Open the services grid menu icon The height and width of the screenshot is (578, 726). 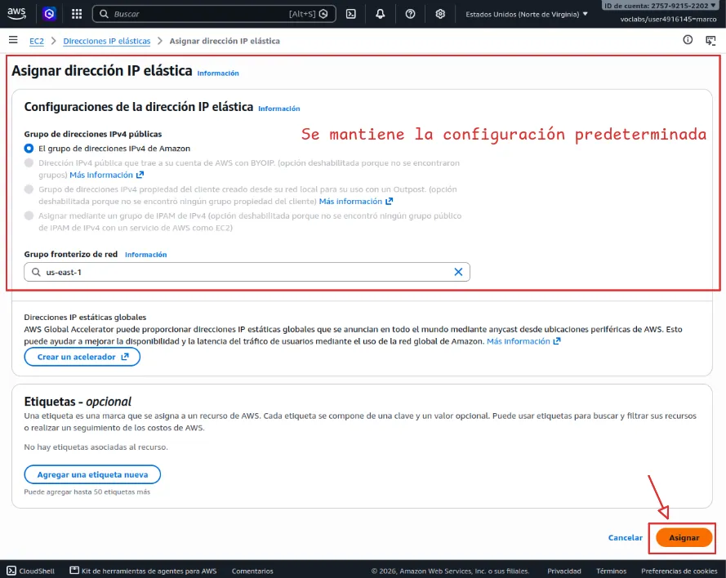pos(77,14)
